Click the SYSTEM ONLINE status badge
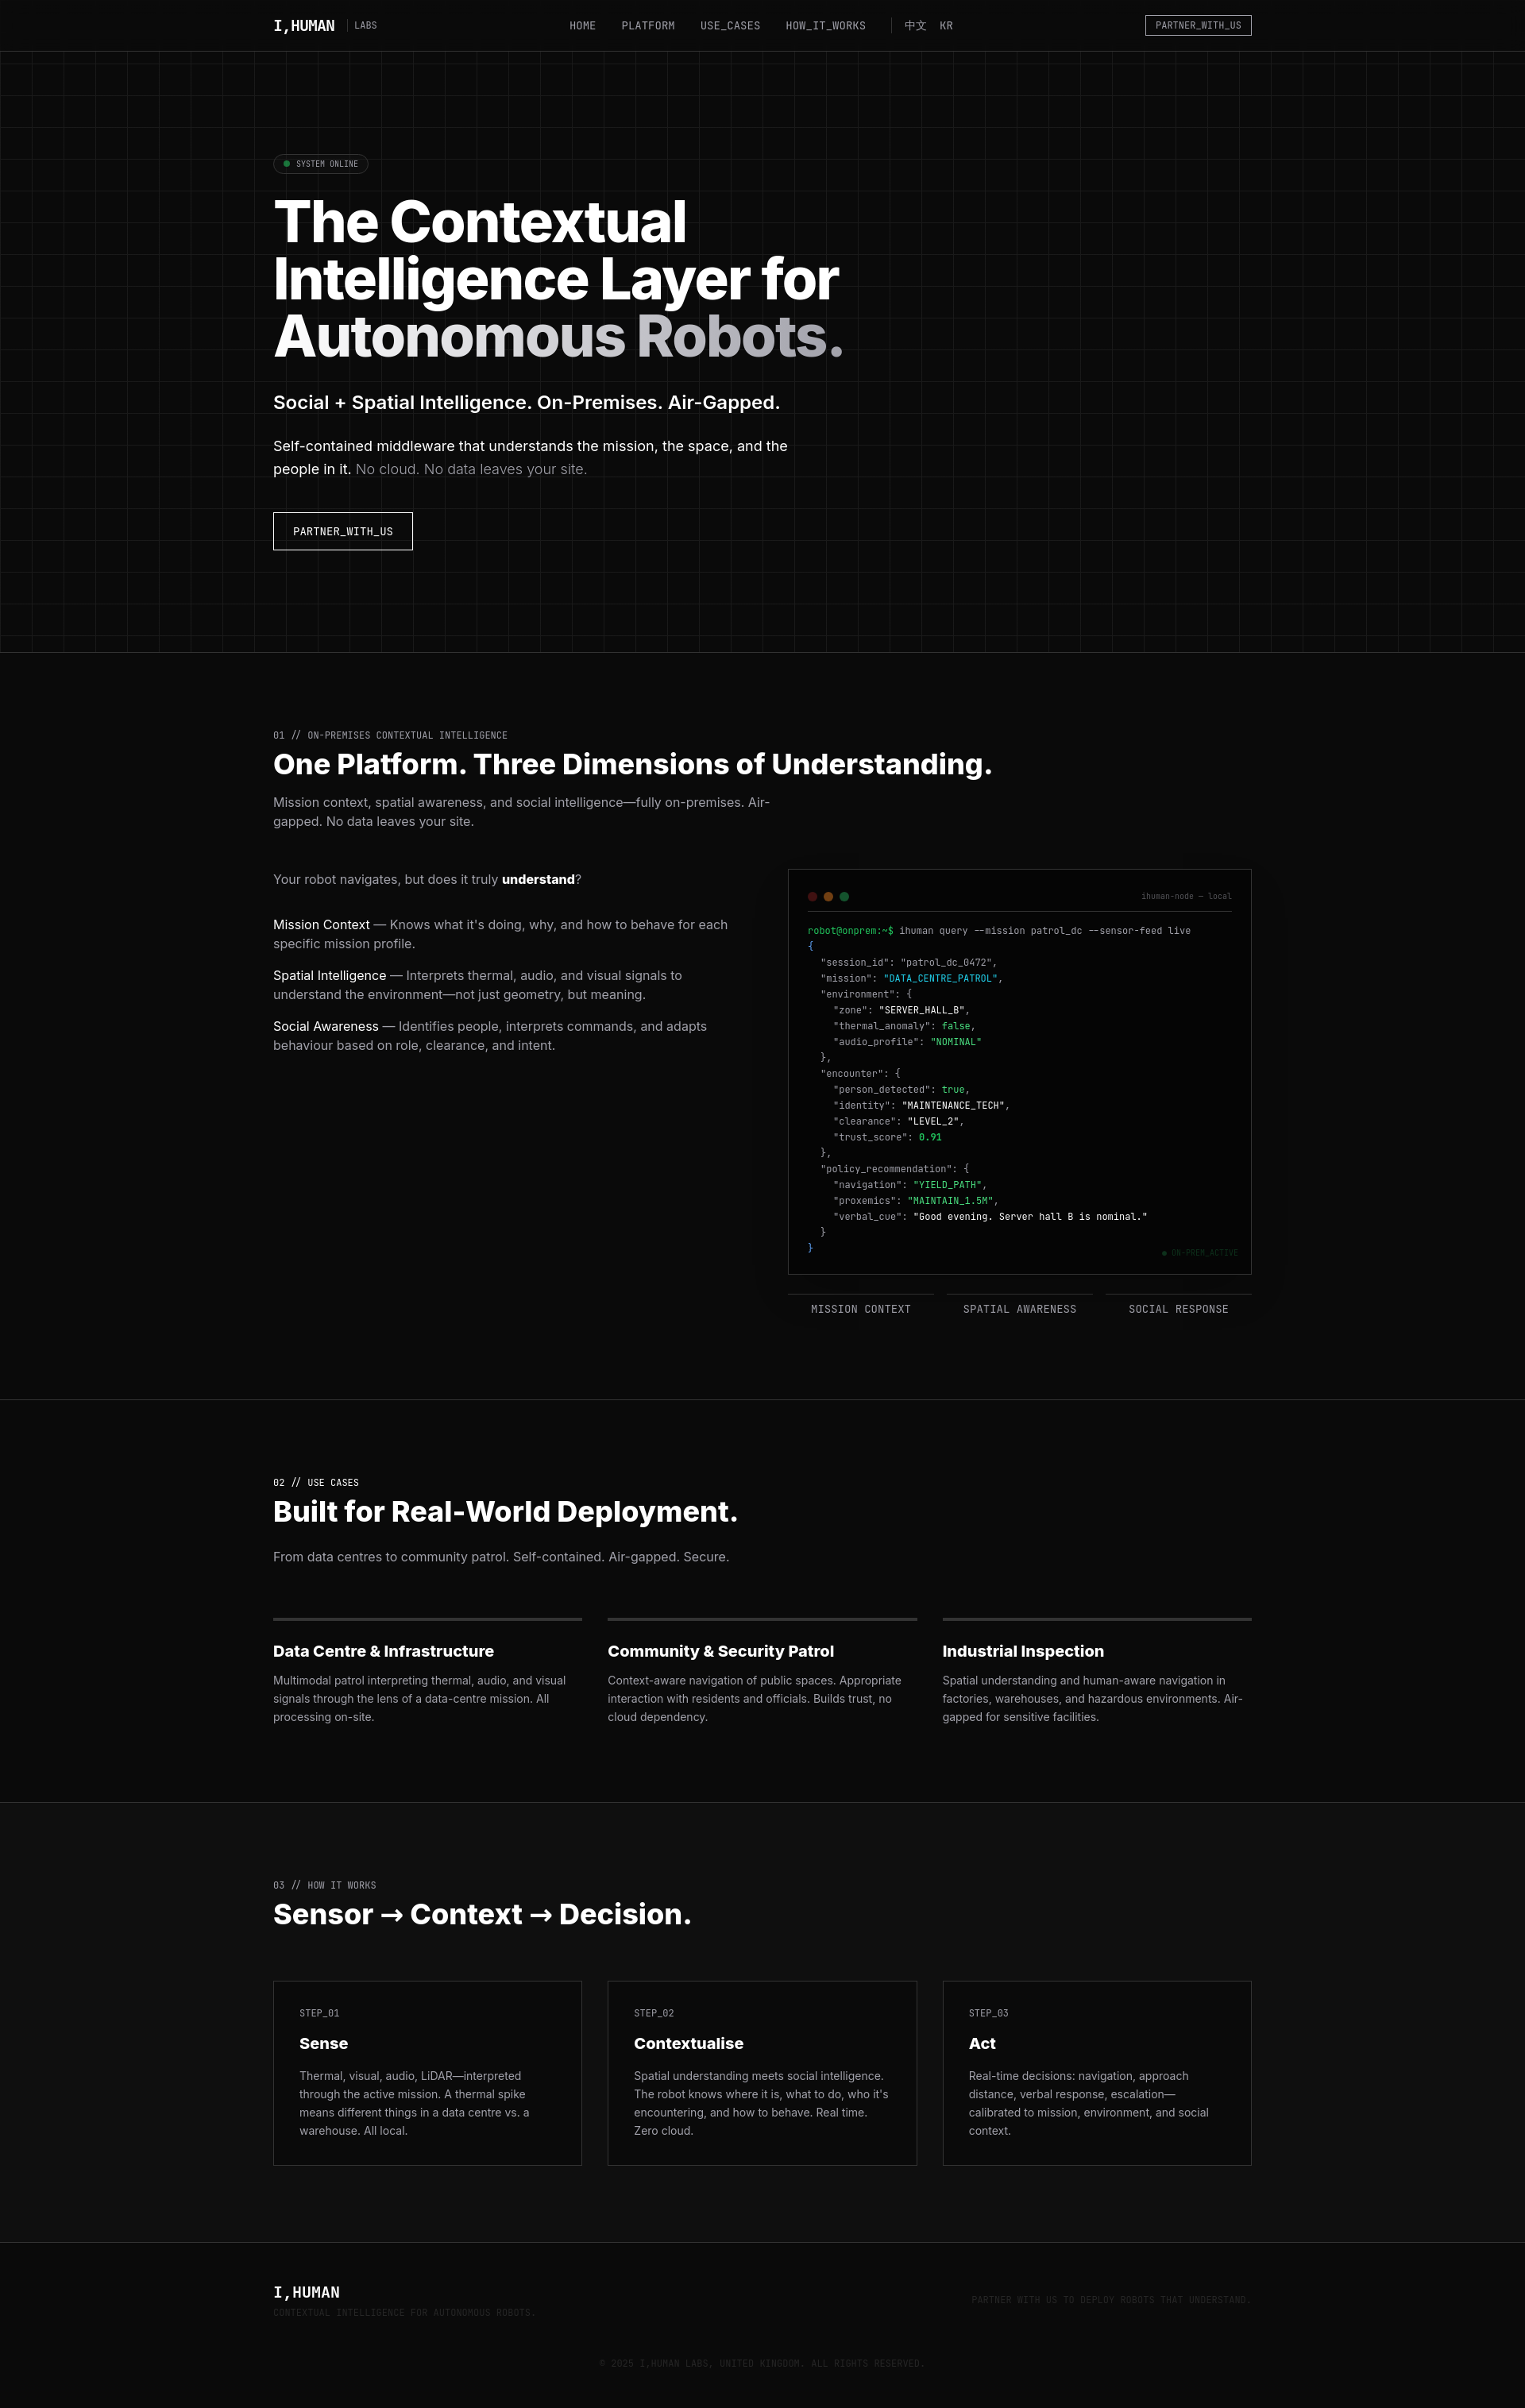 tap(321, 164)
